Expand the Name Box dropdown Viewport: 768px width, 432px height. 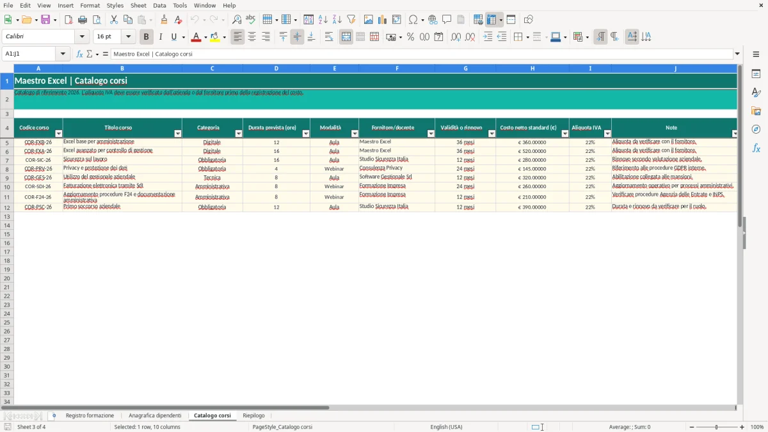click(x=63, y=54)
